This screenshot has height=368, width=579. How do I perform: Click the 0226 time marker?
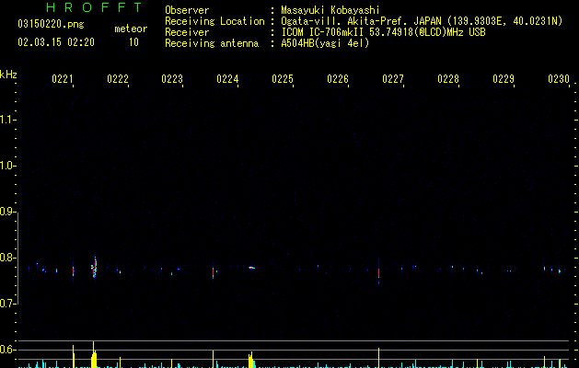click(x=338, y=79)
